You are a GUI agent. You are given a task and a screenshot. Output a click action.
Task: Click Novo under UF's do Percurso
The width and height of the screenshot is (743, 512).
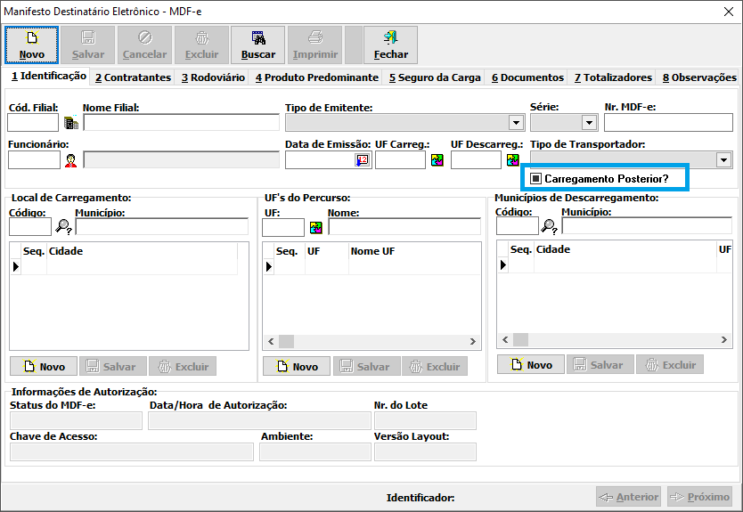296,366
